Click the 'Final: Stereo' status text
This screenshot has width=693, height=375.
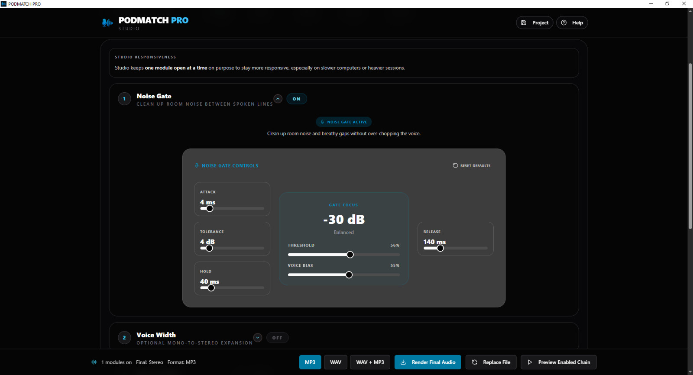click(149, 362)
